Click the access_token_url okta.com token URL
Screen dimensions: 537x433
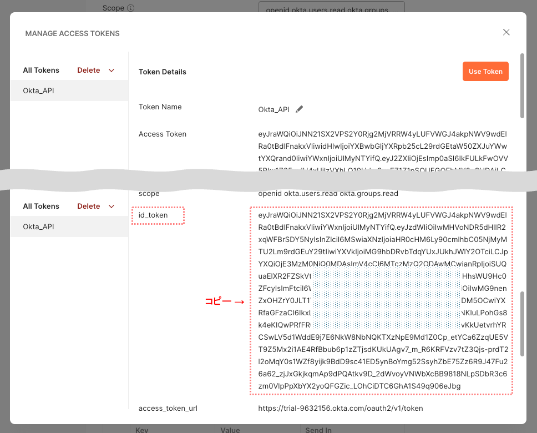pos(340,409)
